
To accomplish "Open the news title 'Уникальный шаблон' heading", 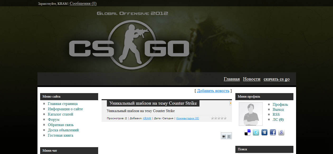I will click(x=153, y=103).
